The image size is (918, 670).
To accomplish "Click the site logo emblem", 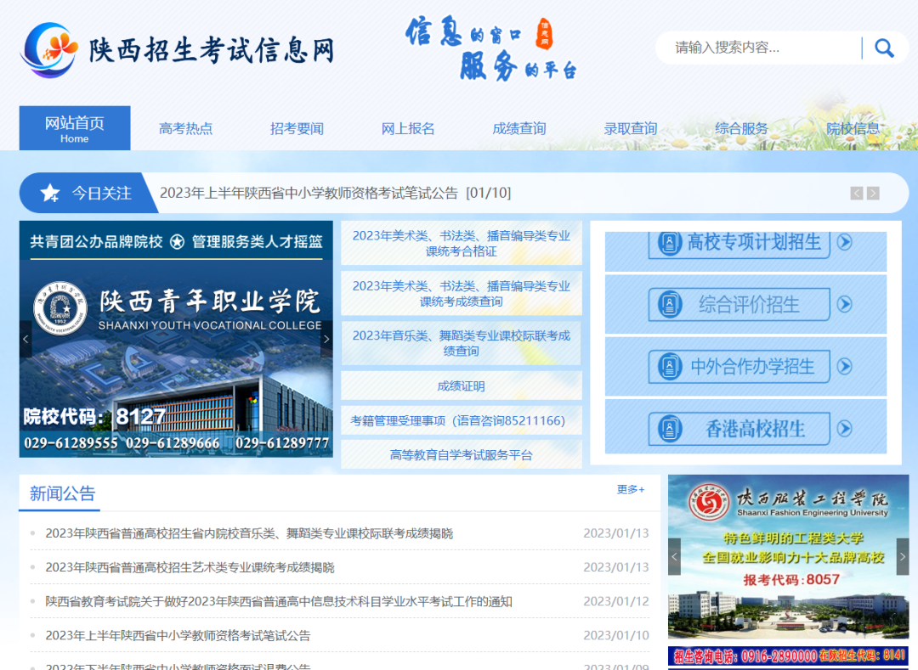I will (49, 50).
